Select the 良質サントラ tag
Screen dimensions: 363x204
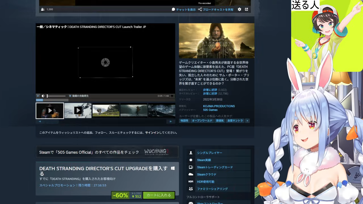pos(235,121)
